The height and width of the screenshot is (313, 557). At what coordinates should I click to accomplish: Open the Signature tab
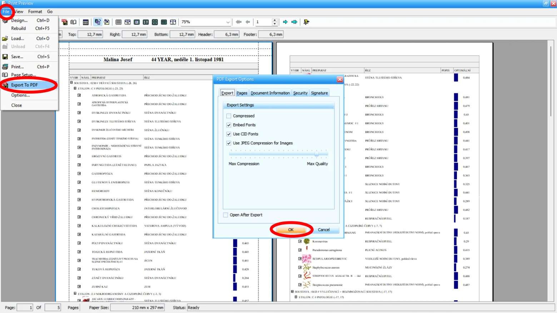319,93
